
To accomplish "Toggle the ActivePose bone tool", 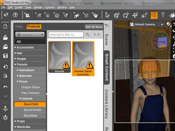I will [x=154, y=15].
